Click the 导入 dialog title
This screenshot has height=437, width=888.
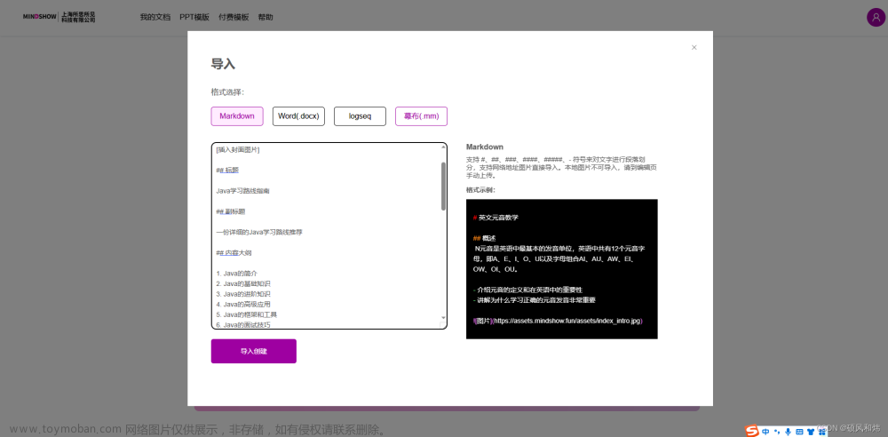pyautogui.click(x=223, y=64)
